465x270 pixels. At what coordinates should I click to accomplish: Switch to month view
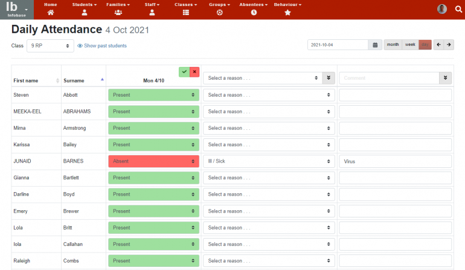click(393, 45)
